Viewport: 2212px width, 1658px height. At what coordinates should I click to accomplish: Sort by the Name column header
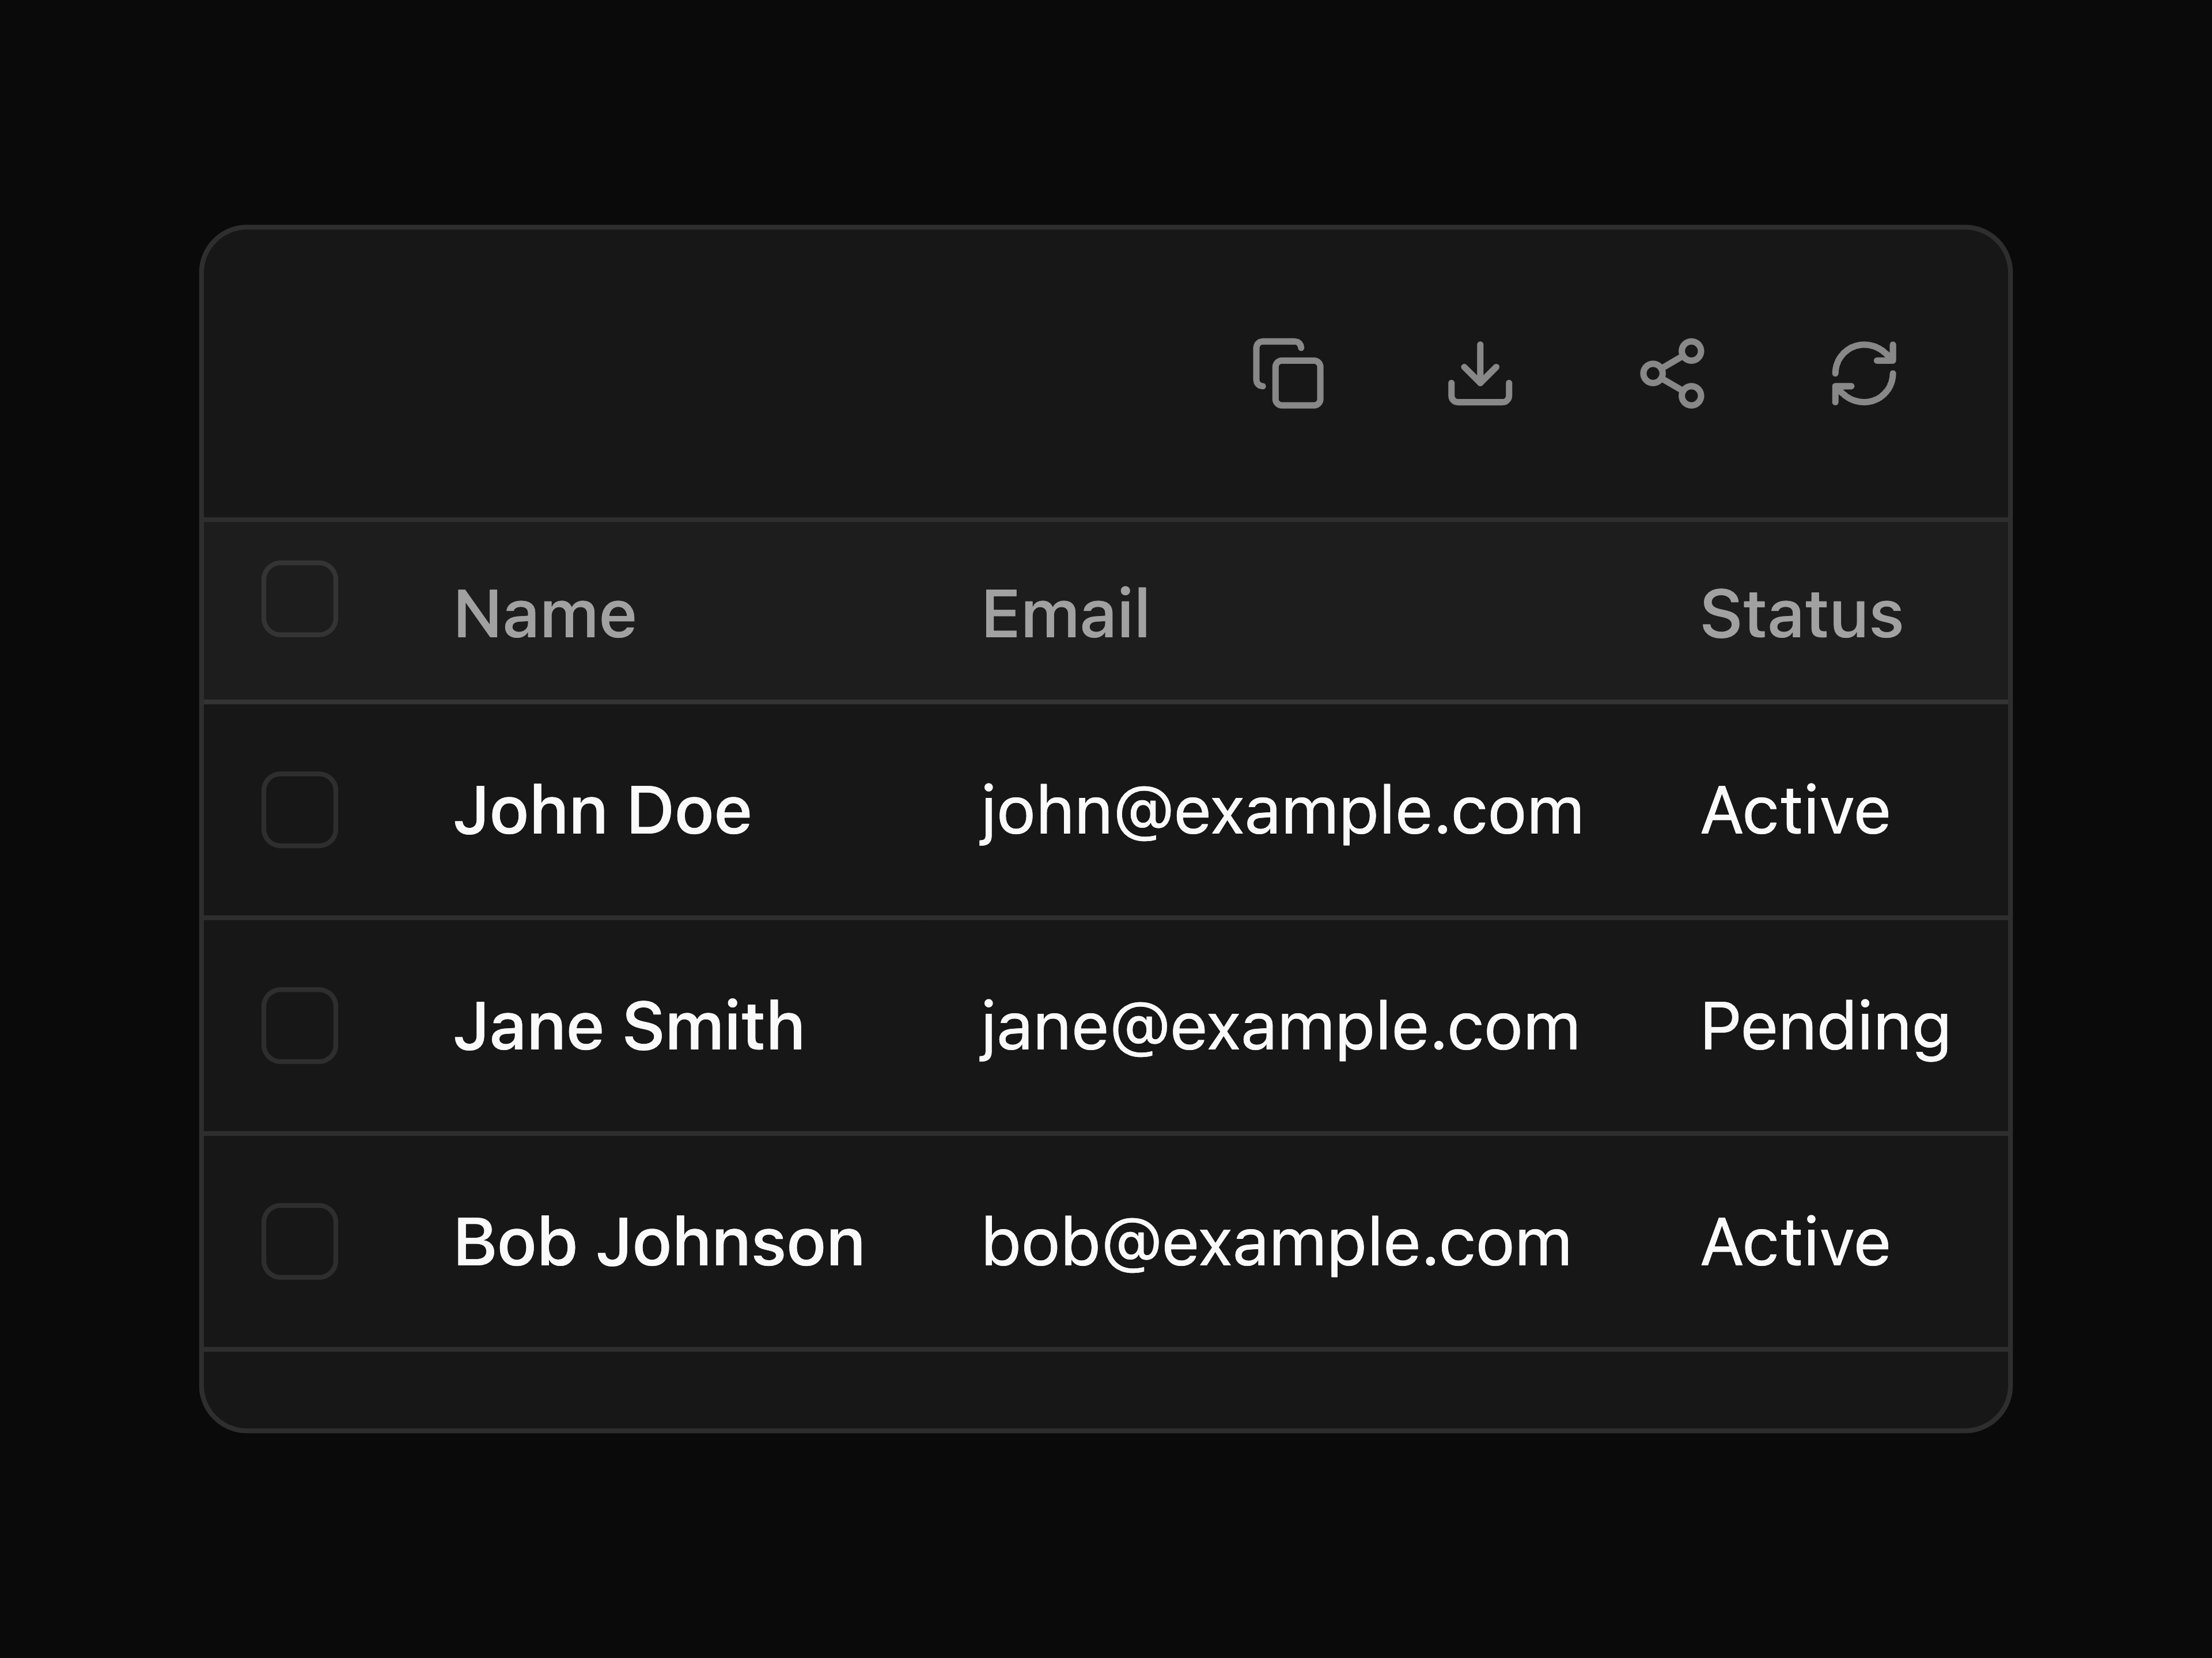(545, 613)
